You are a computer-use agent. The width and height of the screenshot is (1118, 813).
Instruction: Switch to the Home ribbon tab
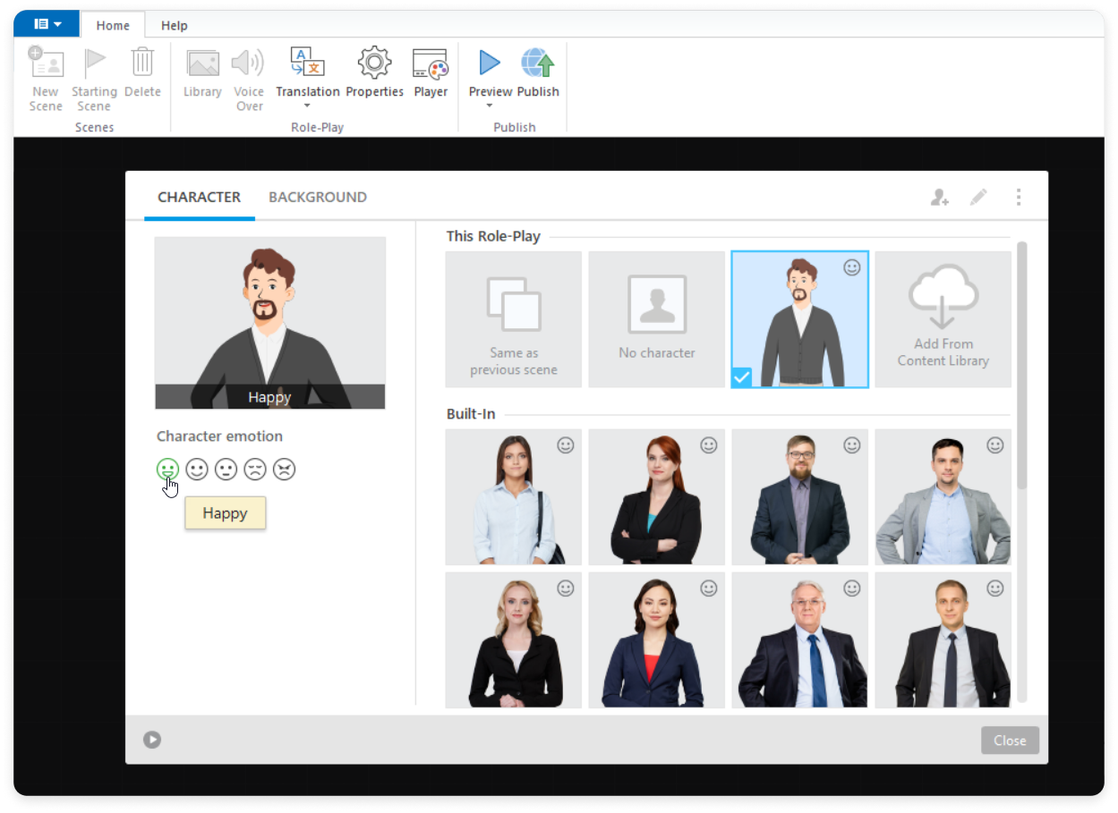[113, 25]
